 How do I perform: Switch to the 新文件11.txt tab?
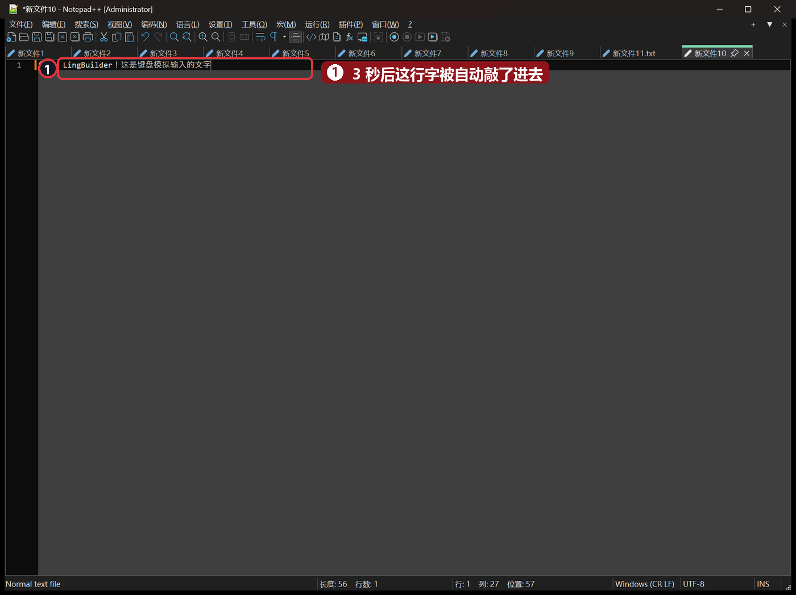point(634,53)
